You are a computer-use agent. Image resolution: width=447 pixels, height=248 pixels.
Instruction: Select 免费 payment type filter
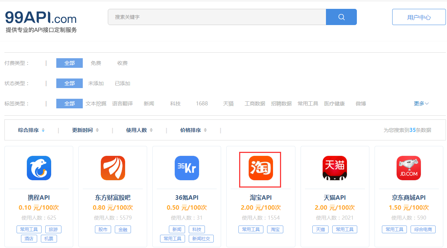point(96,63)
